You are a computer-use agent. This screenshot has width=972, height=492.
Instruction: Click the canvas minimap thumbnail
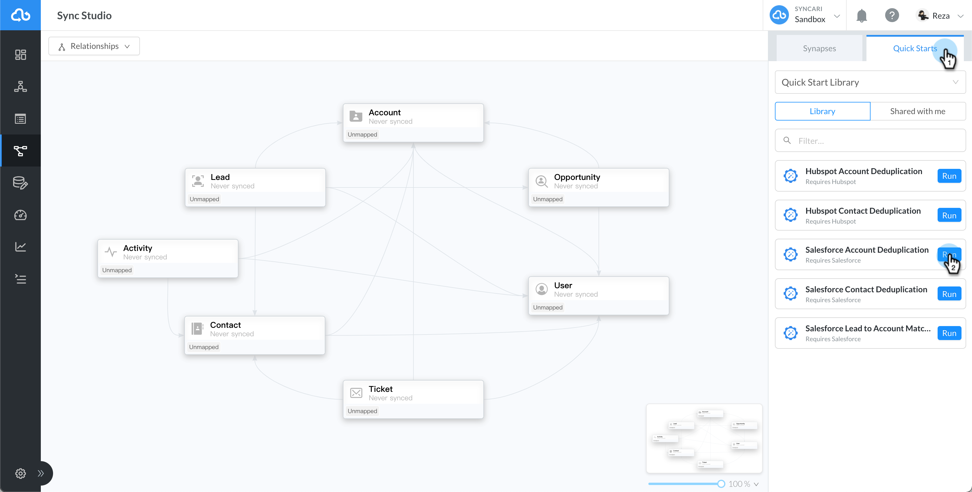click(x=704, y=438)
